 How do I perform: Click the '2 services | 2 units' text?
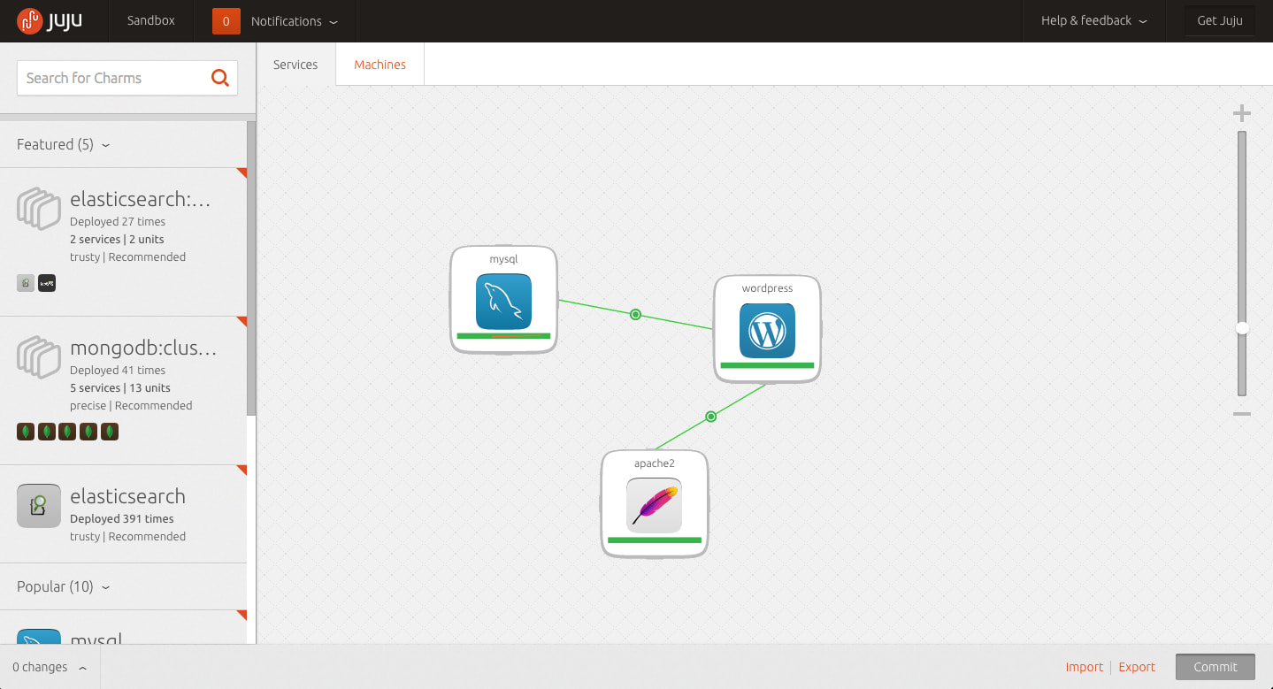coord(117,240)
